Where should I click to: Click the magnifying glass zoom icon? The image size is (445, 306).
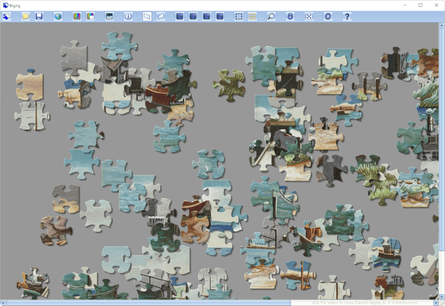tap(271, 16)
